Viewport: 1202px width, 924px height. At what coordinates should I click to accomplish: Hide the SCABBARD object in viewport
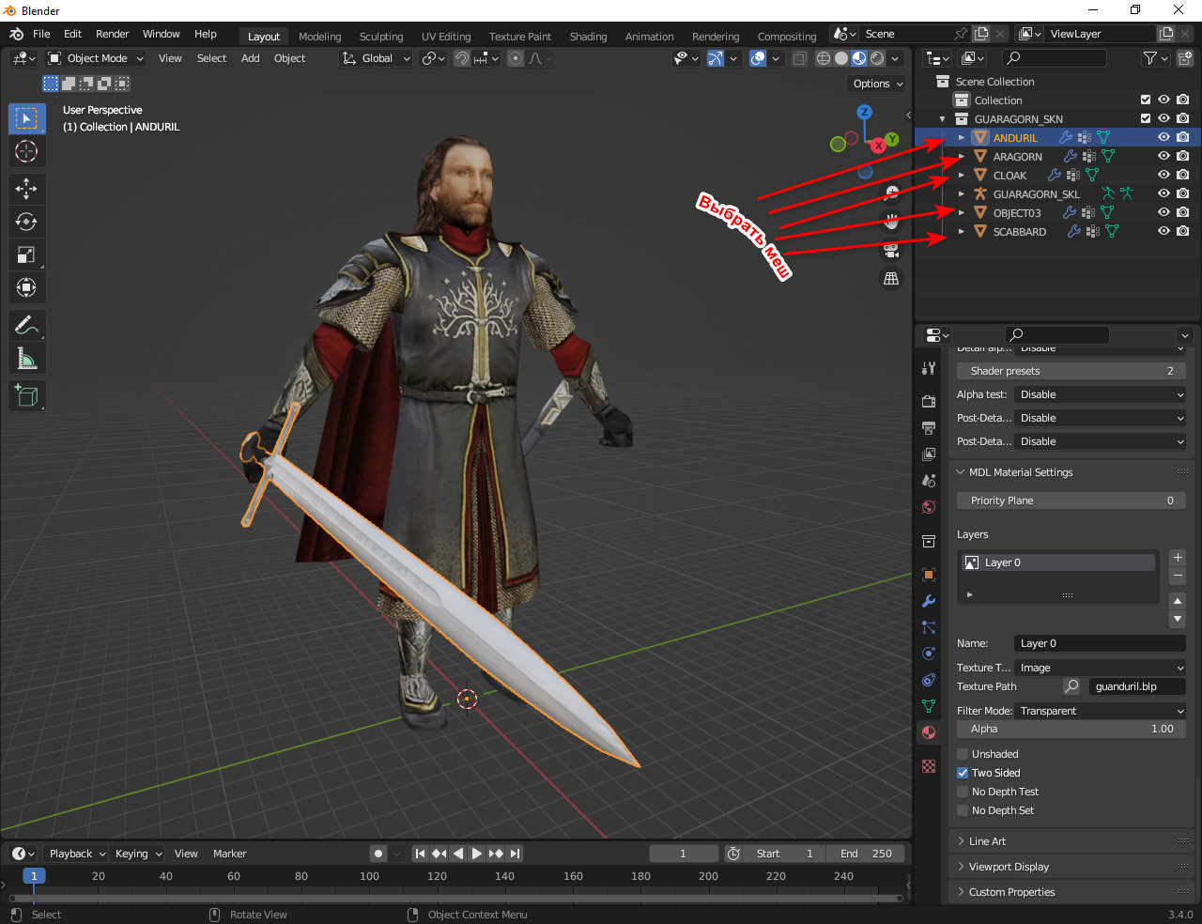click(x=1163, y=231)
